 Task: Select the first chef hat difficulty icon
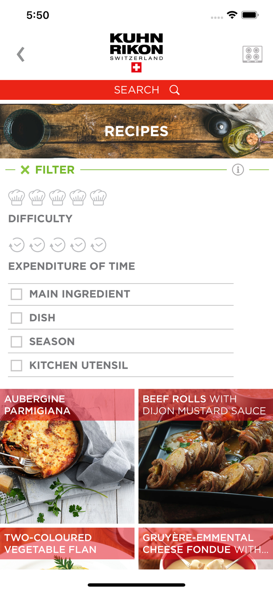[x=16, y=197]
